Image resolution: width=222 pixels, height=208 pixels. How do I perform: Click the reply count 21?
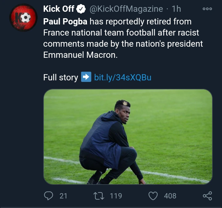click(x=63, y=196)
